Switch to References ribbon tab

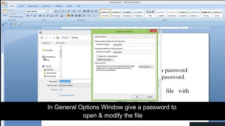coord(46,6)
